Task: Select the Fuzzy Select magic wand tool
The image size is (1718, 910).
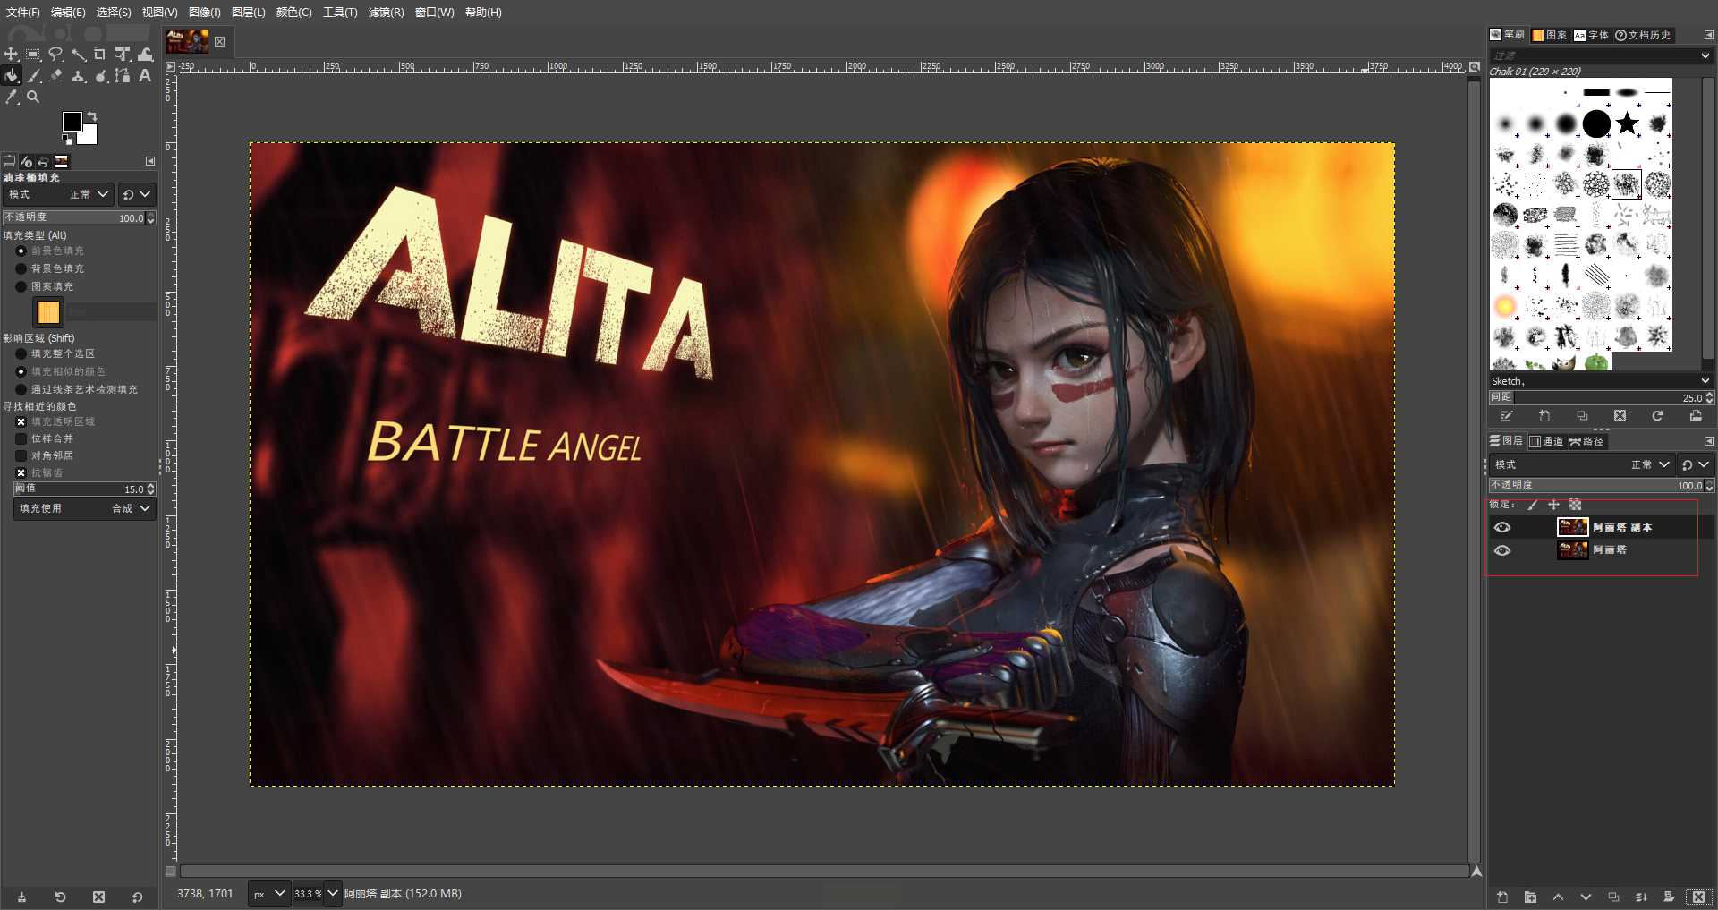Action: point(79,55)
